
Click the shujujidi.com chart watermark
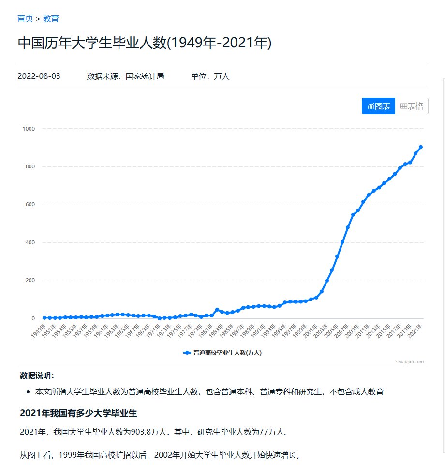pyautogui.click(x=409, y=361)
